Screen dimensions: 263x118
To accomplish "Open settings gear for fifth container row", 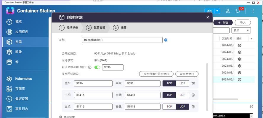I will (240, 73).
